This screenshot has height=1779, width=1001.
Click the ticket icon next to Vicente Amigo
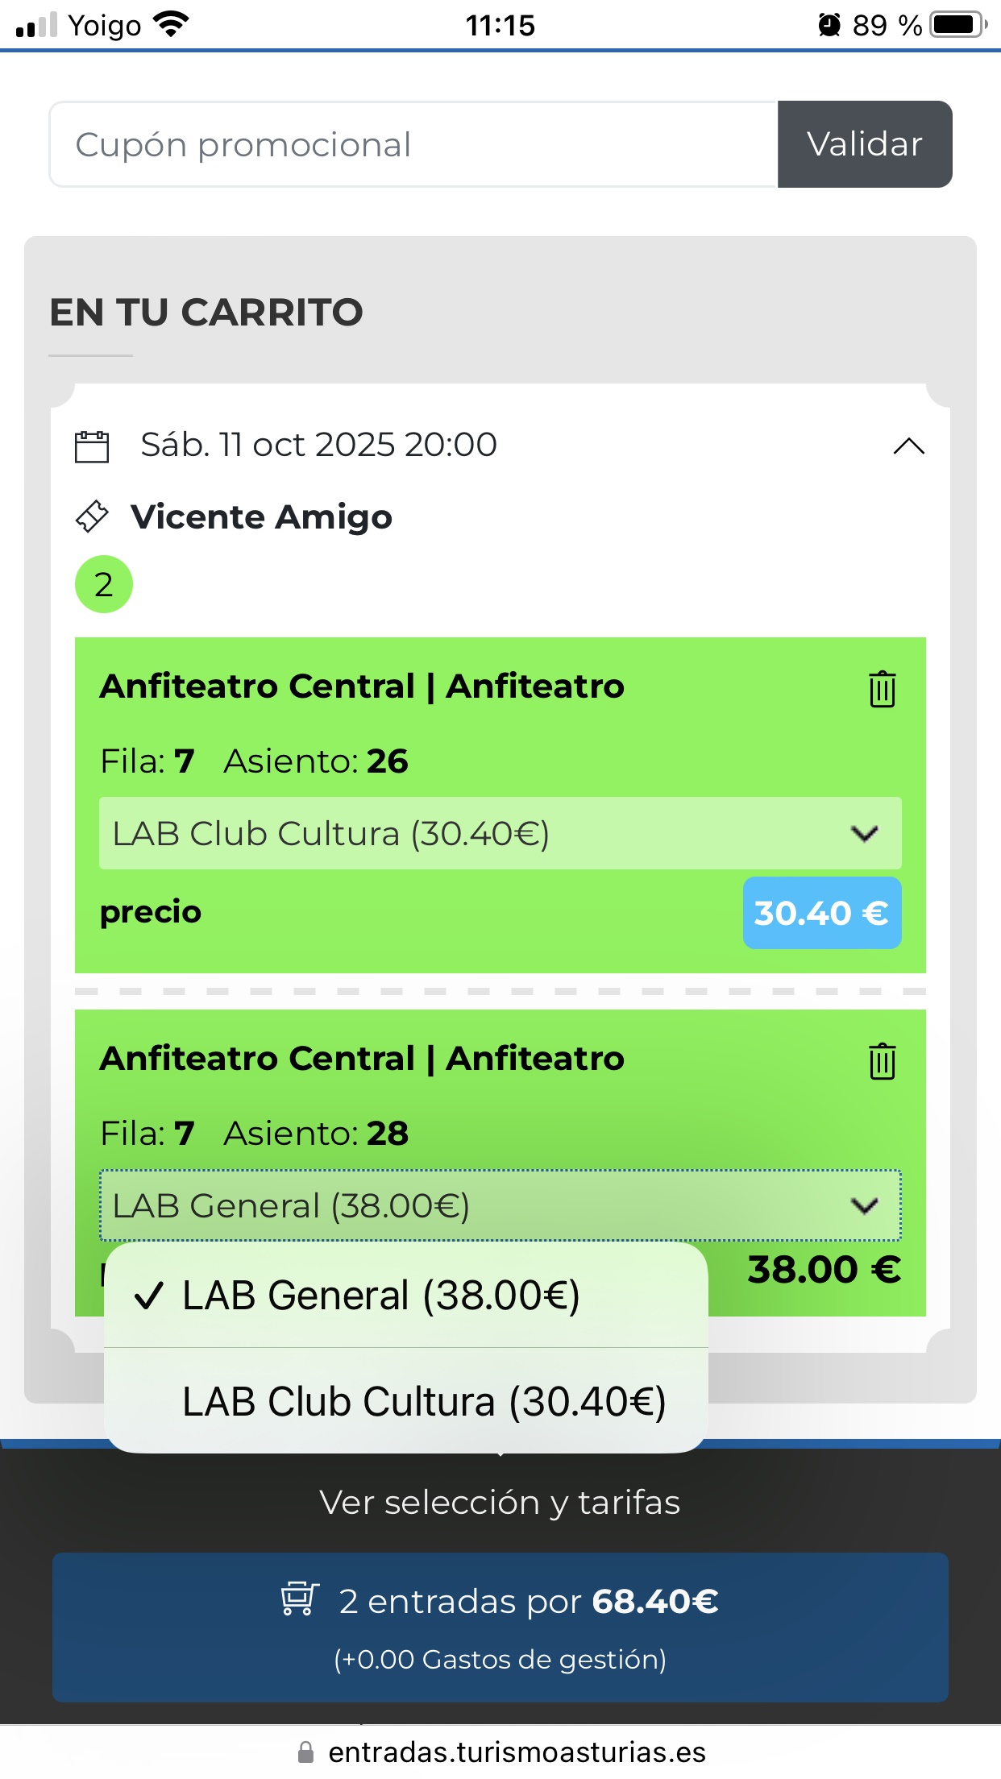click(92, 516)
